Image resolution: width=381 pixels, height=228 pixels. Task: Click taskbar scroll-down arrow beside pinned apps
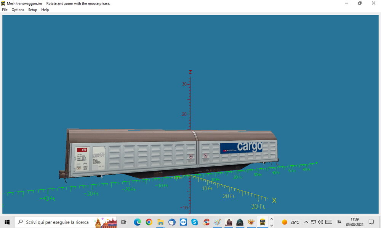point(272,225)
